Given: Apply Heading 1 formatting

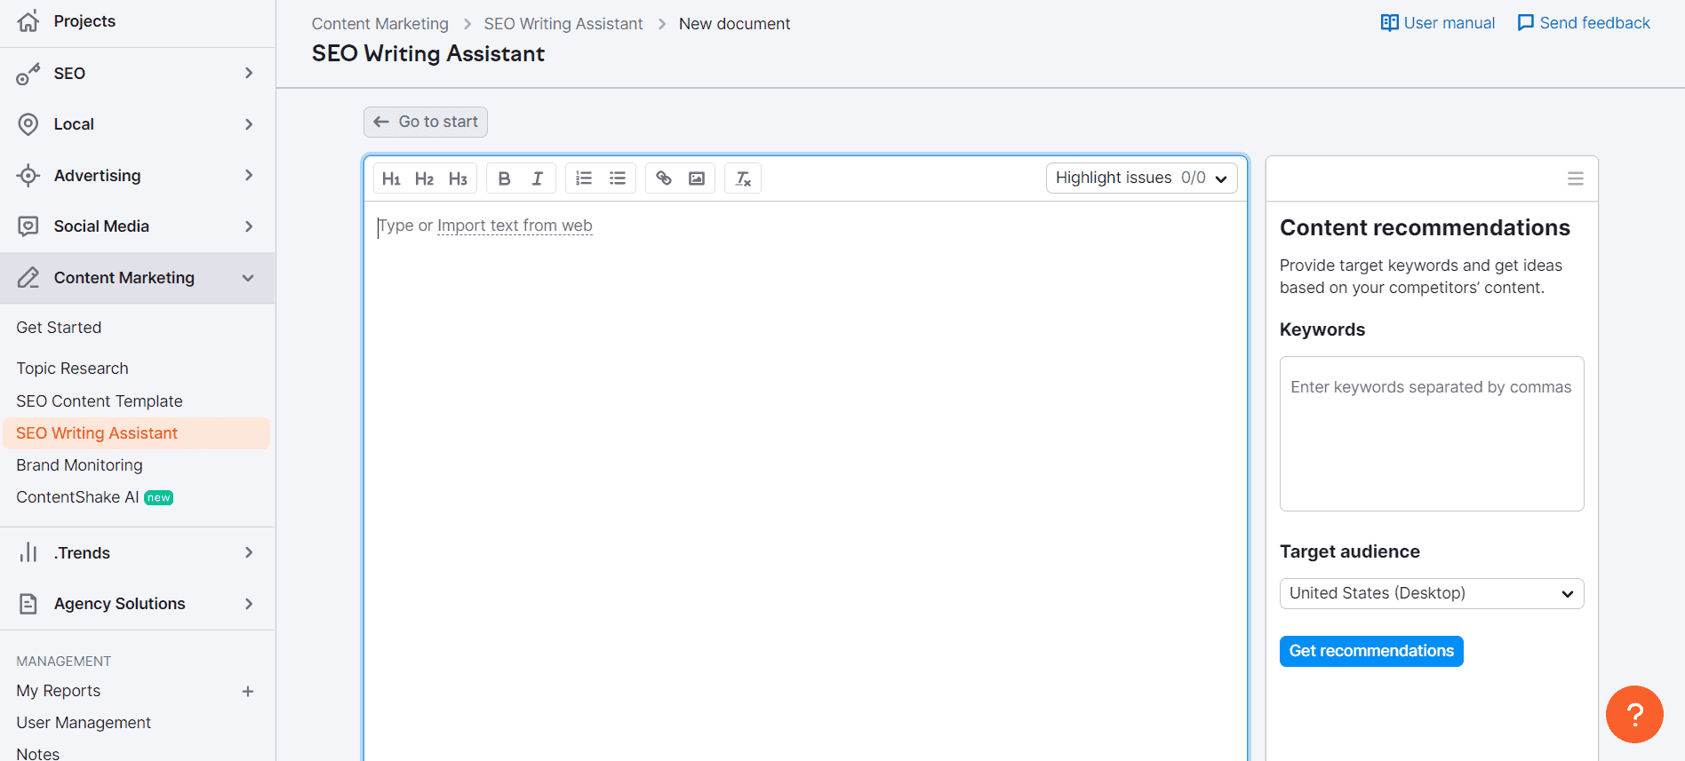Looking at the screenshot, I should [391, 178].
